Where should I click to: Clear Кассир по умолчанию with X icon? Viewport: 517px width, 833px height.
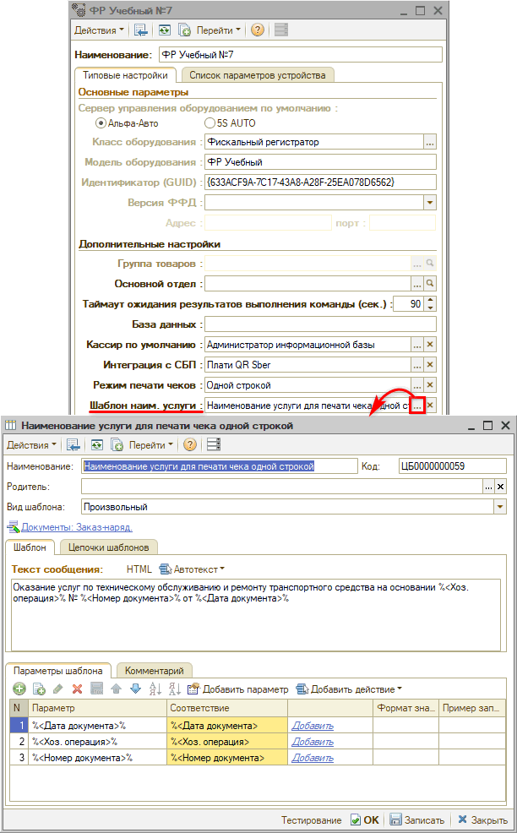click(429, 345)
